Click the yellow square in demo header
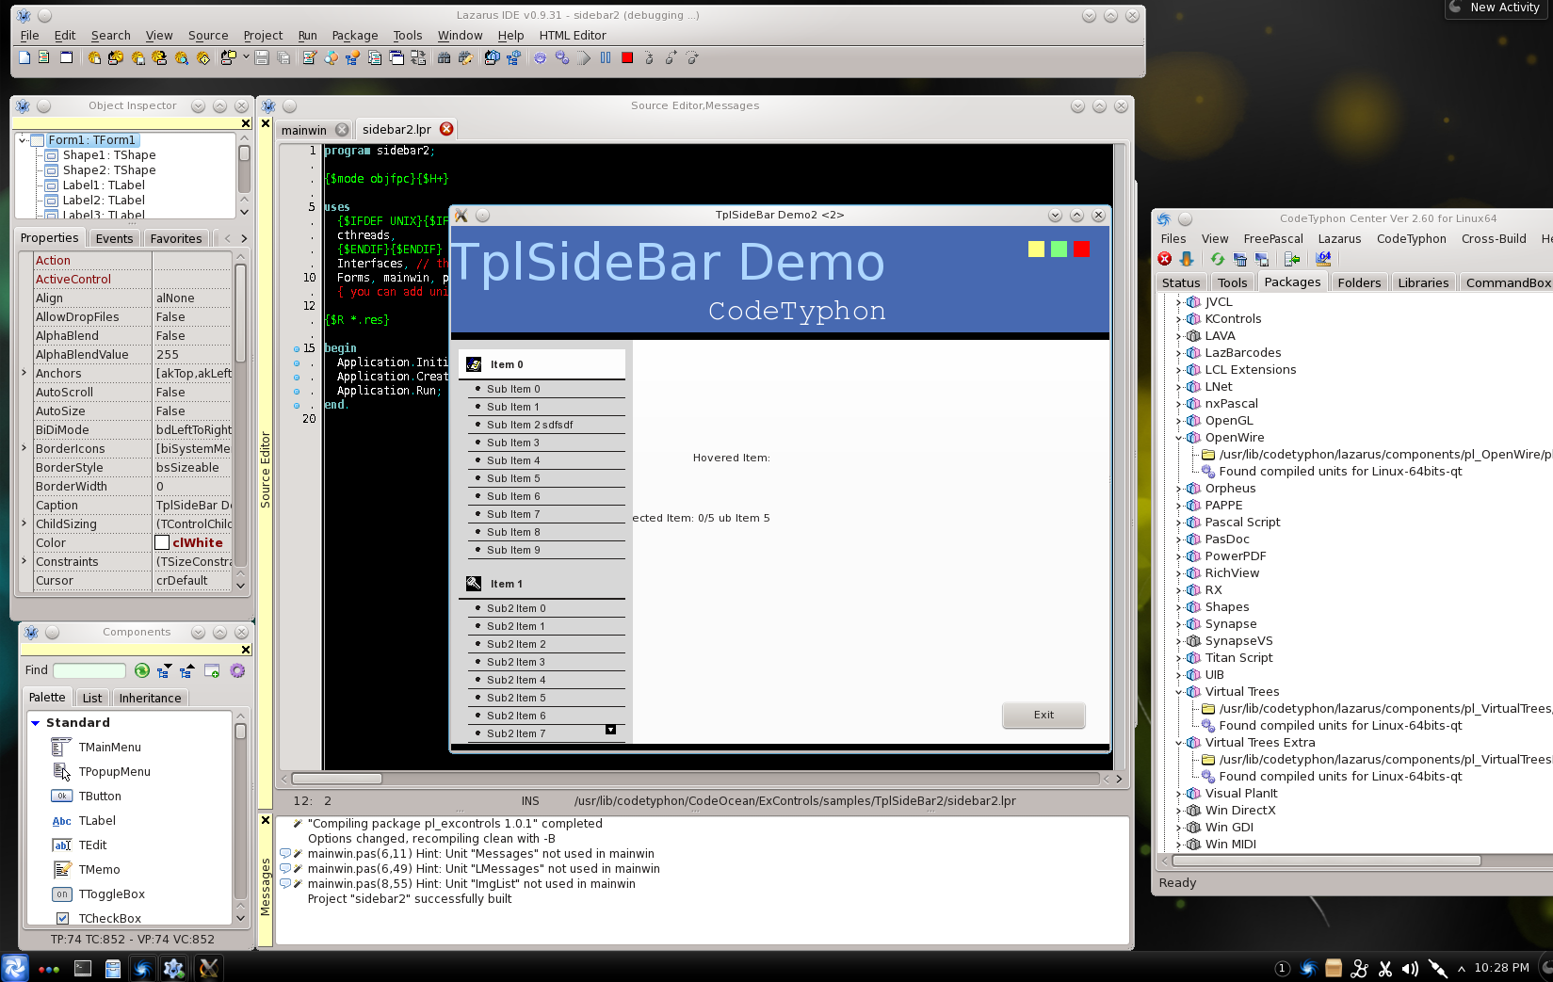1553x982 pixels. pos(1036,249)
